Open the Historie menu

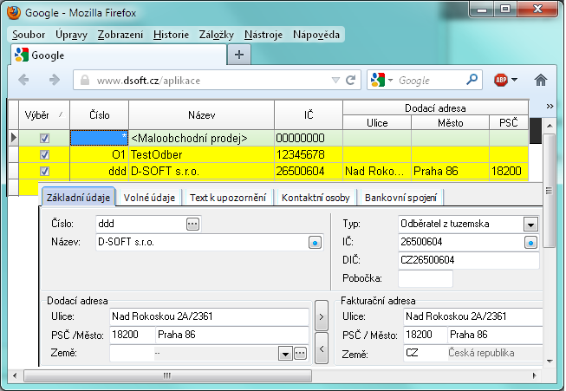tap(170, 35)
